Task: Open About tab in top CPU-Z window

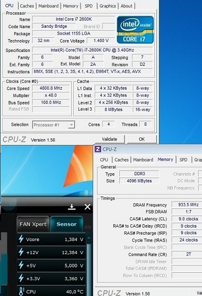Action: (126, 6)
